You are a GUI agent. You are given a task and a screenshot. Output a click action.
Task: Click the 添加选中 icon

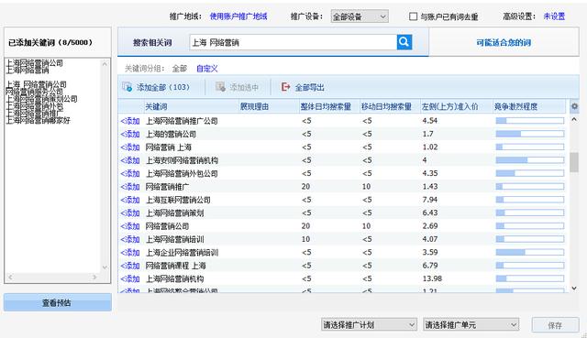pos(220,87)
